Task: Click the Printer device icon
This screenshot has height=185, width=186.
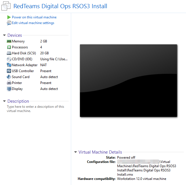Action: click(9, 83)
